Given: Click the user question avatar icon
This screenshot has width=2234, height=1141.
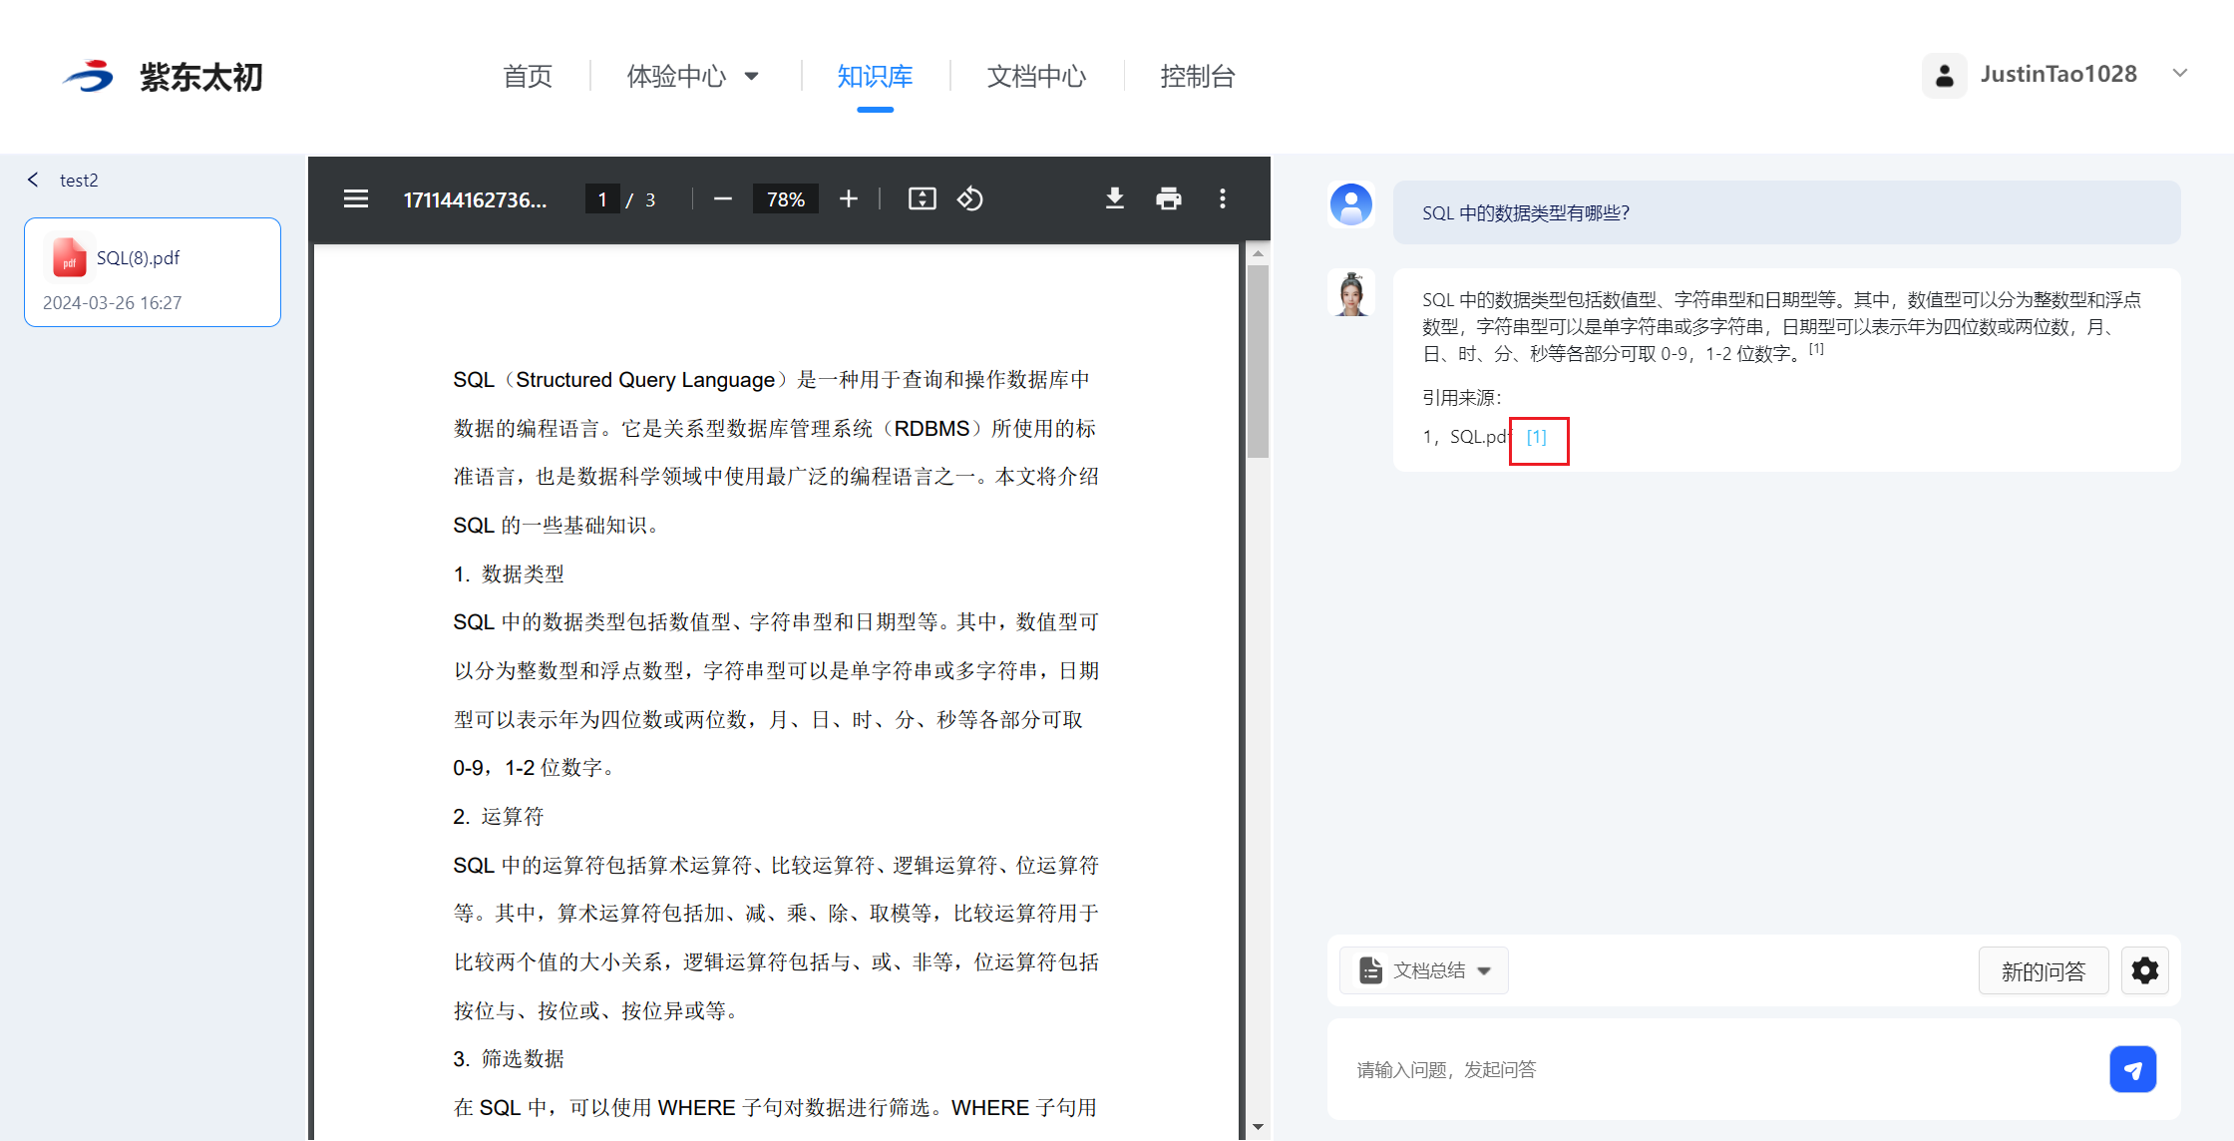Looking at the screenshot, I should click(1351, 204).
